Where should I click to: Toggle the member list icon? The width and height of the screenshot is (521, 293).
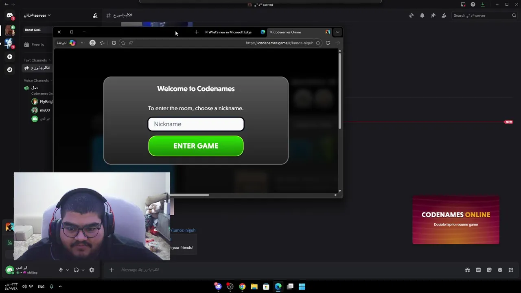[x=444, y=15]
